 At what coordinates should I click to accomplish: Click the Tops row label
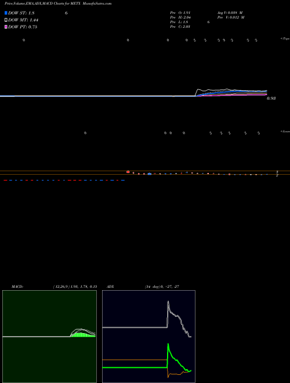(x=285, y=39)
